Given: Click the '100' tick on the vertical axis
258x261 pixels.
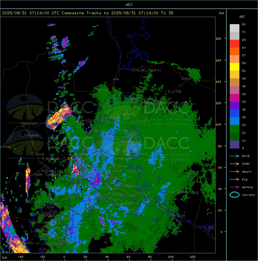Looking at the screenshot, I should tap(218, 125).
